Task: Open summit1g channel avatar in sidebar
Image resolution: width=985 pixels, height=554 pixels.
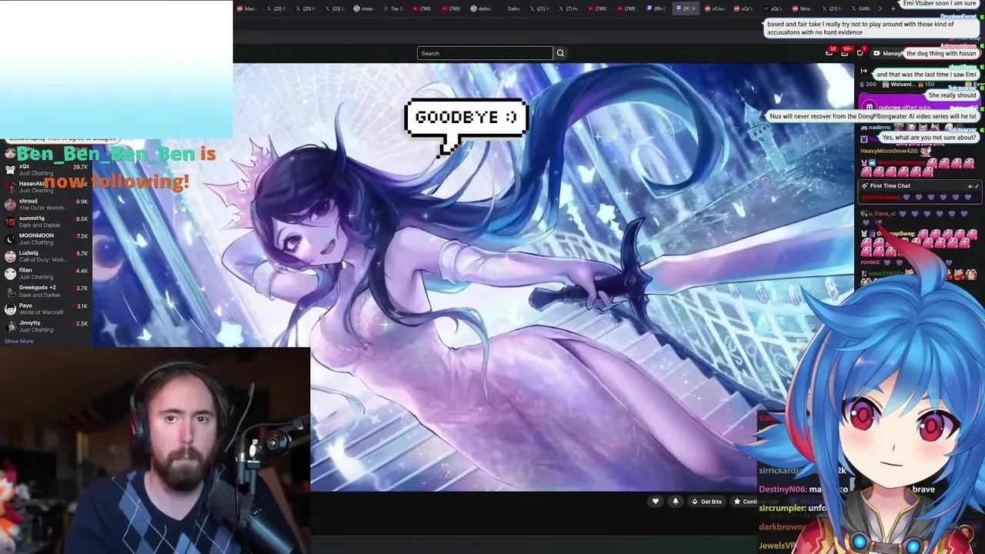Action: [10, 222]
